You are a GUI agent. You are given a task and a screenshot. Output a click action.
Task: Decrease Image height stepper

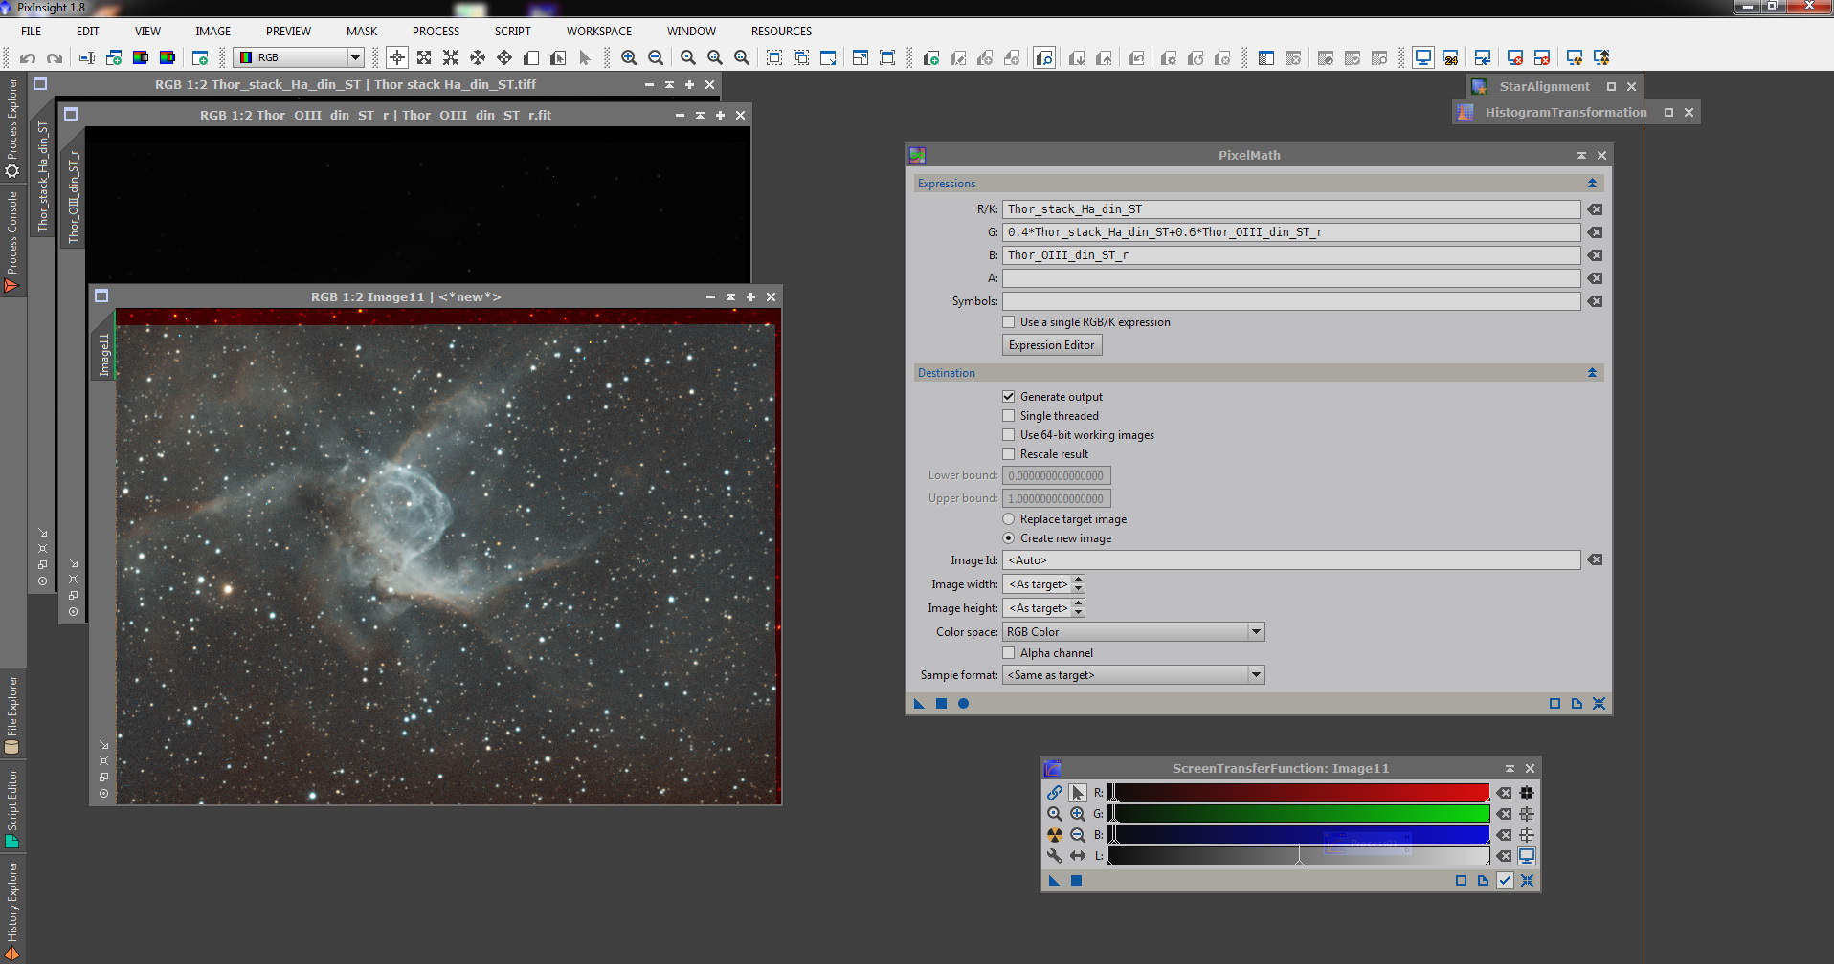tap(1079, 613)
